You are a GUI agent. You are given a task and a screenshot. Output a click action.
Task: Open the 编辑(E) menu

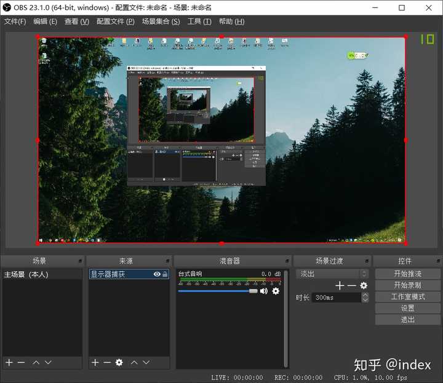(x=45, y=22)
